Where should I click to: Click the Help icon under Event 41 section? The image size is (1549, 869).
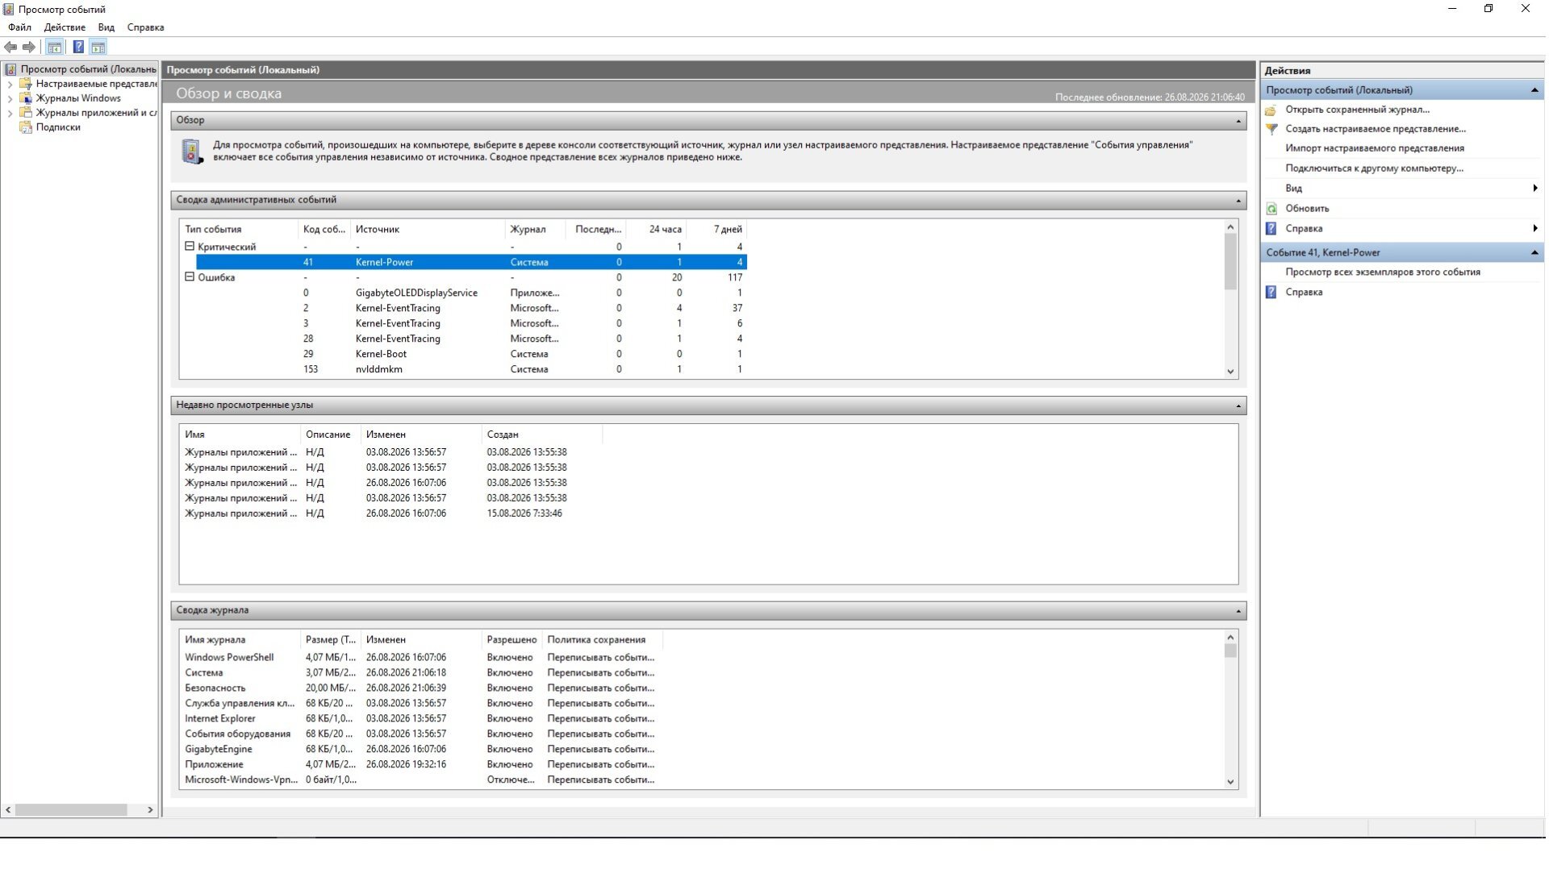(1271, 293)
